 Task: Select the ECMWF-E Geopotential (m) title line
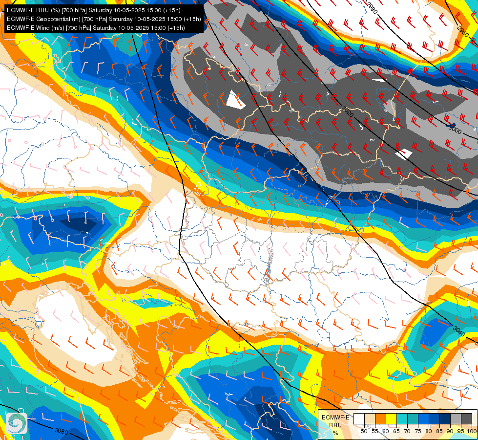tap(104, 19)
